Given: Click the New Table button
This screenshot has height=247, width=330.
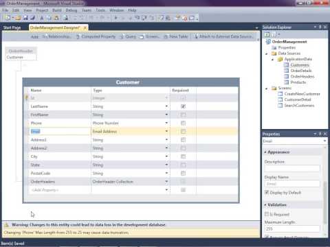Looking at the screenshot, I should click(176, 36).
